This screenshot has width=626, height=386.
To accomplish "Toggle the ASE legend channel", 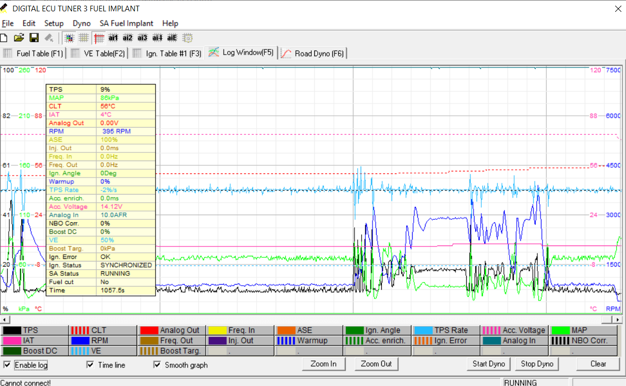I will [x=309, y=330].
